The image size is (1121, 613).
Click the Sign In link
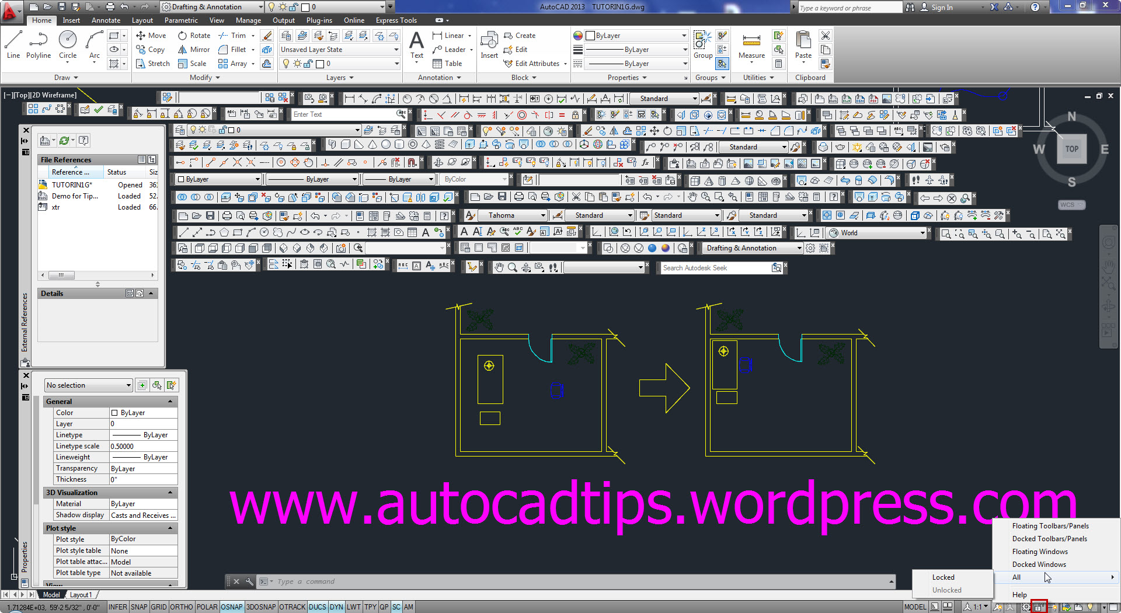pyautogui.click(x=941, y=8)
